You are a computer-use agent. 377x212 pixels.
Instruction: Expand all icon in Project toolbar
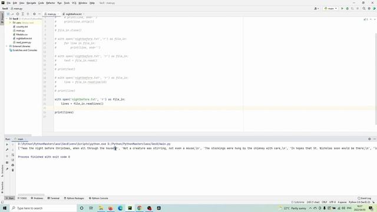pos(23,14)
